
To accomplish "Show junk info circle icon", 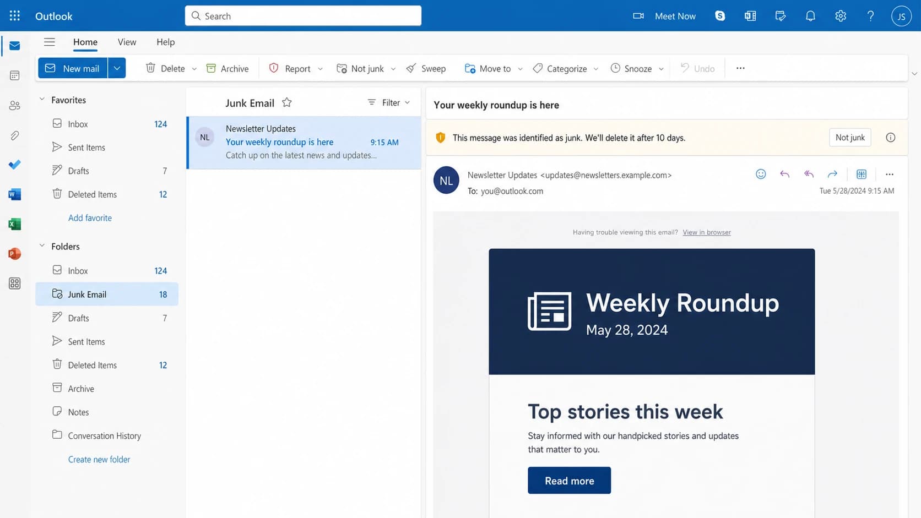I will coord(891,138).
